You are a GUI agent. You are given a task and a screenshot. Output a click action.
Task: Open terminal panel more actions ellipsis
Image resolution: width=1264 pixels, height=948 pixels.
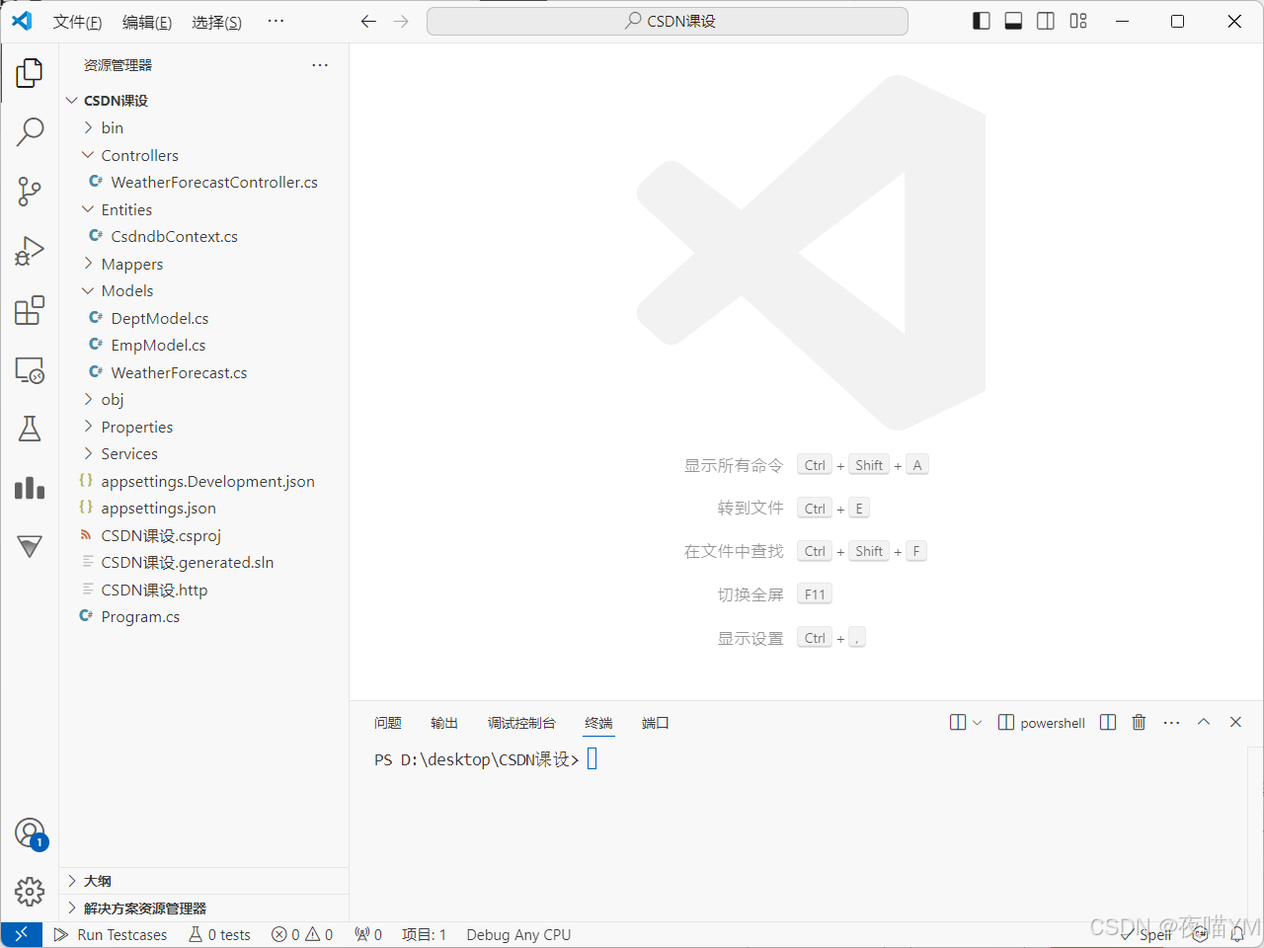point(1171,723)
